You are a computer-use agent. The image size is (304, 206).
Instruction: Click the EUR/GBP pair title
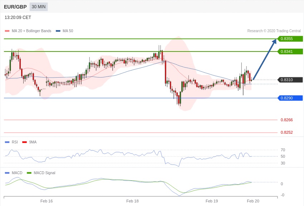coord(15,7)
